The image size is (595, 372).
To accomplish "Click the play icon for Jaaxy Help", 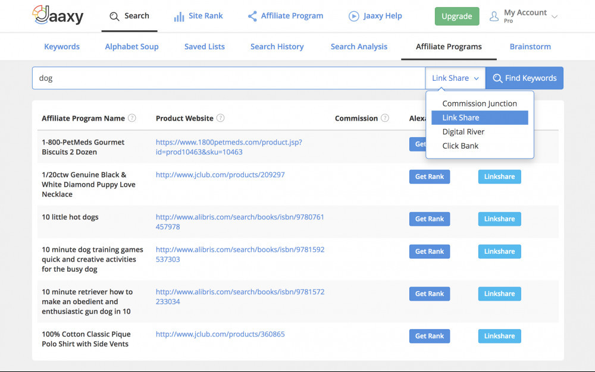I will point(353,16).
